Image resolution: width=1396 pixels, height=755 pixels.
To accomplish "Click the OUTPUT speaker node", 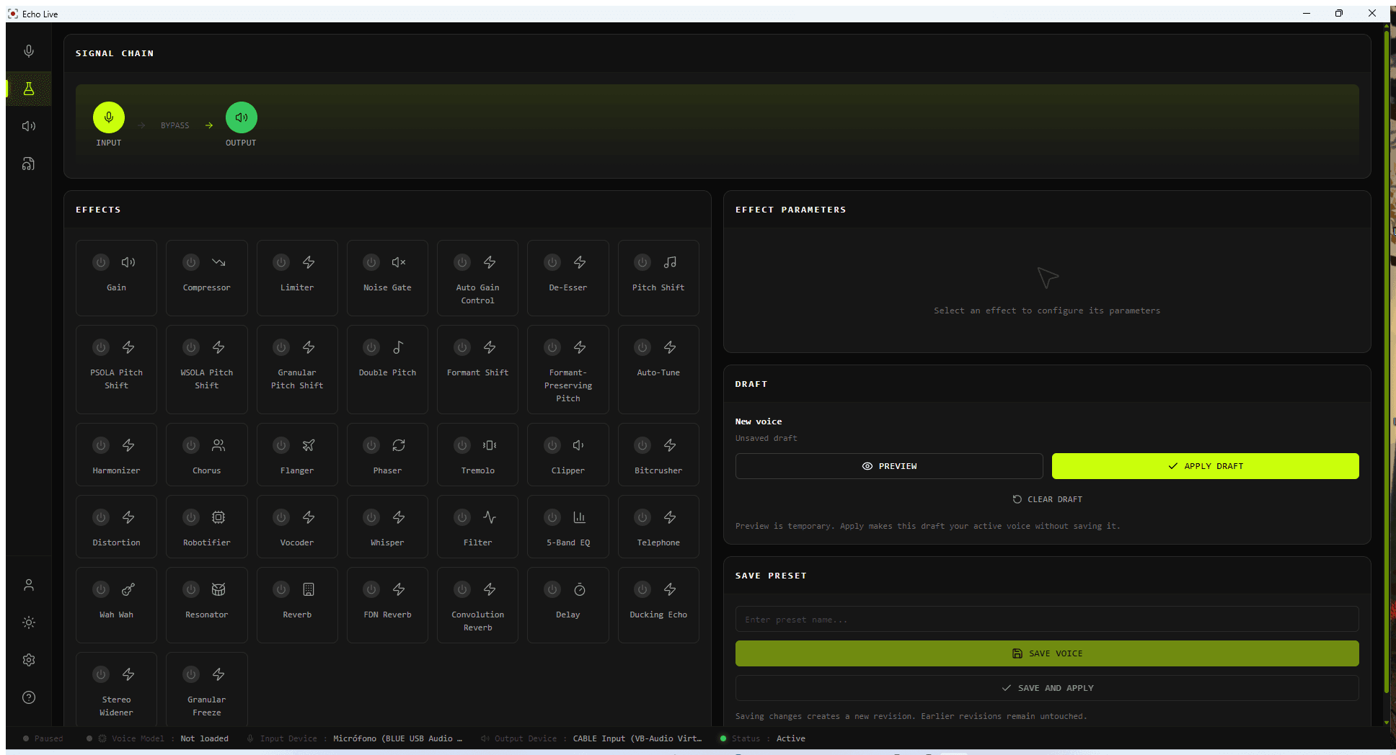I will [242, 117].
